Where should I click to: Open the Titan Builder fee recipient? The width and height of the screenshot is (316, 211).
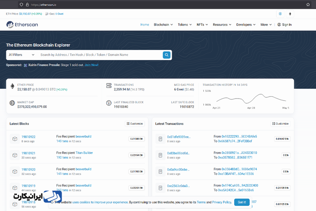(x=84, y=153)
